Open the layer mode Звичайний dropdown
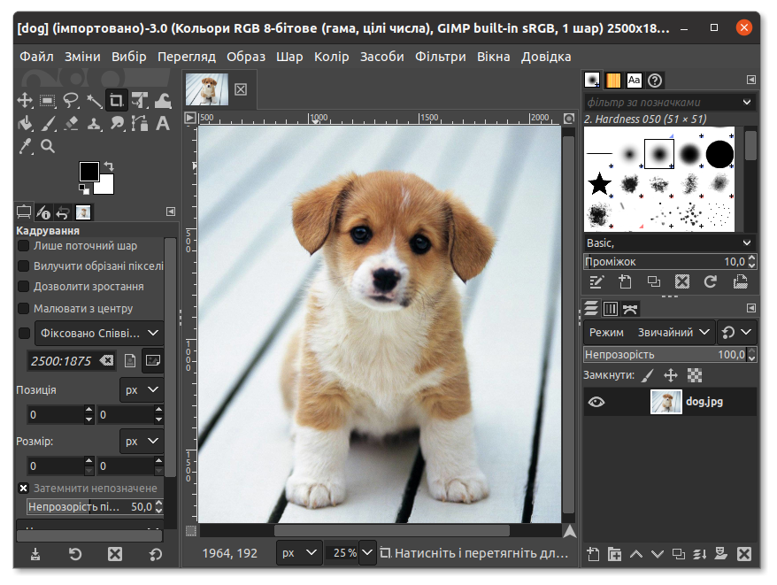Screen dimensions: 777x585 point(670,331)
